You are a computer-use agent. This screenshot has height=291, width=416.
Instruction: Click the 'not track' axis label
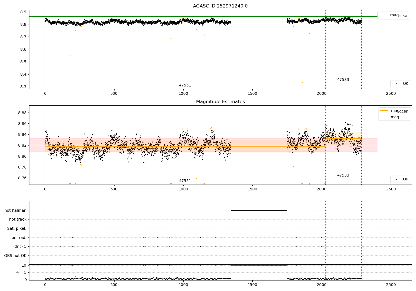[x=18, y=219]
